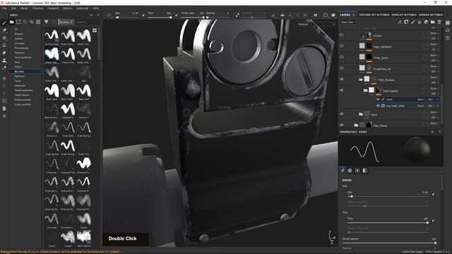452x254 pixels.
Task: Select the Environments shelf category
Action: (x=23, y=99)
